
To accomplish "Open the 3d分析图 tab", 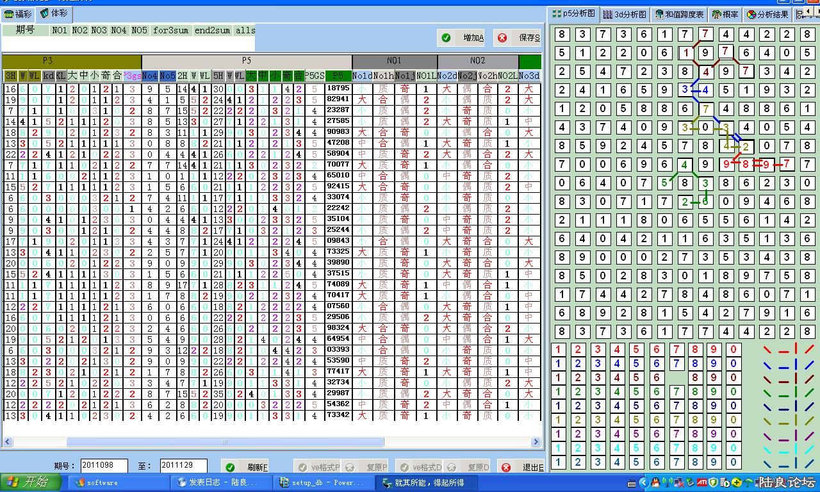I will coord(625,14).
